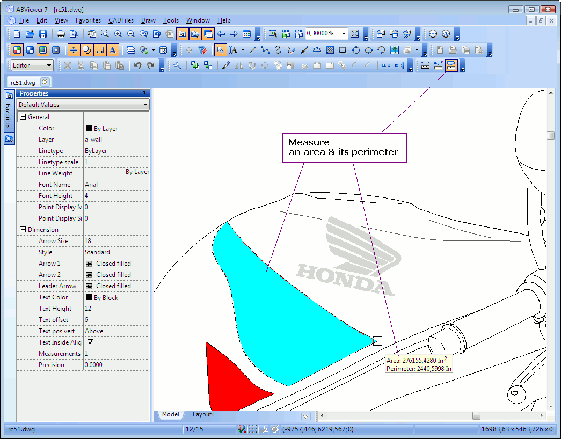Click the blue back arrow icon
The image size is (561, 439).
tap(221, 34)
